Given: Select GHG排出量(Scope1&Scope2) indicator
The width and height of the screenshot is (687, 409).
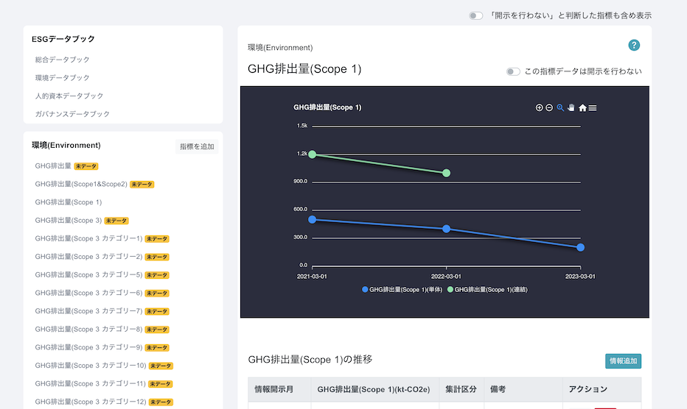Looking at the screenshot, I should click(81, 184).
